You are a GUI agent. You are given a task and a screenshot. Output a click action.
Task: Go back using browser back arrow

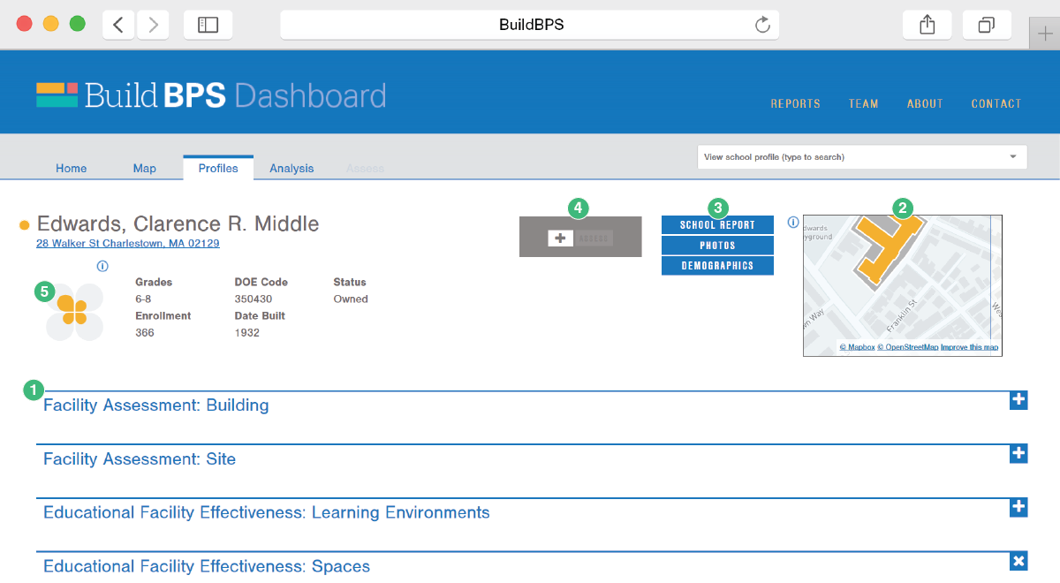[118, 25]
